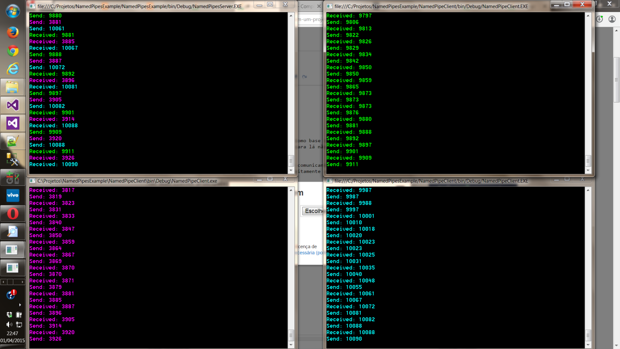
Task: Click scroll-up arrow in magenta client window
Action: point(291,190)
